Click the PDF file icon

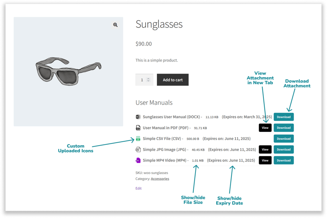click(x=138, y=128)
